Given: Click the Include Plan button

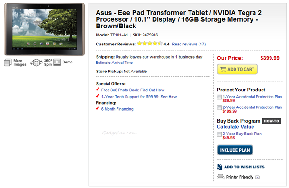Looking at the screenshot, I should [x=235, y=150].
